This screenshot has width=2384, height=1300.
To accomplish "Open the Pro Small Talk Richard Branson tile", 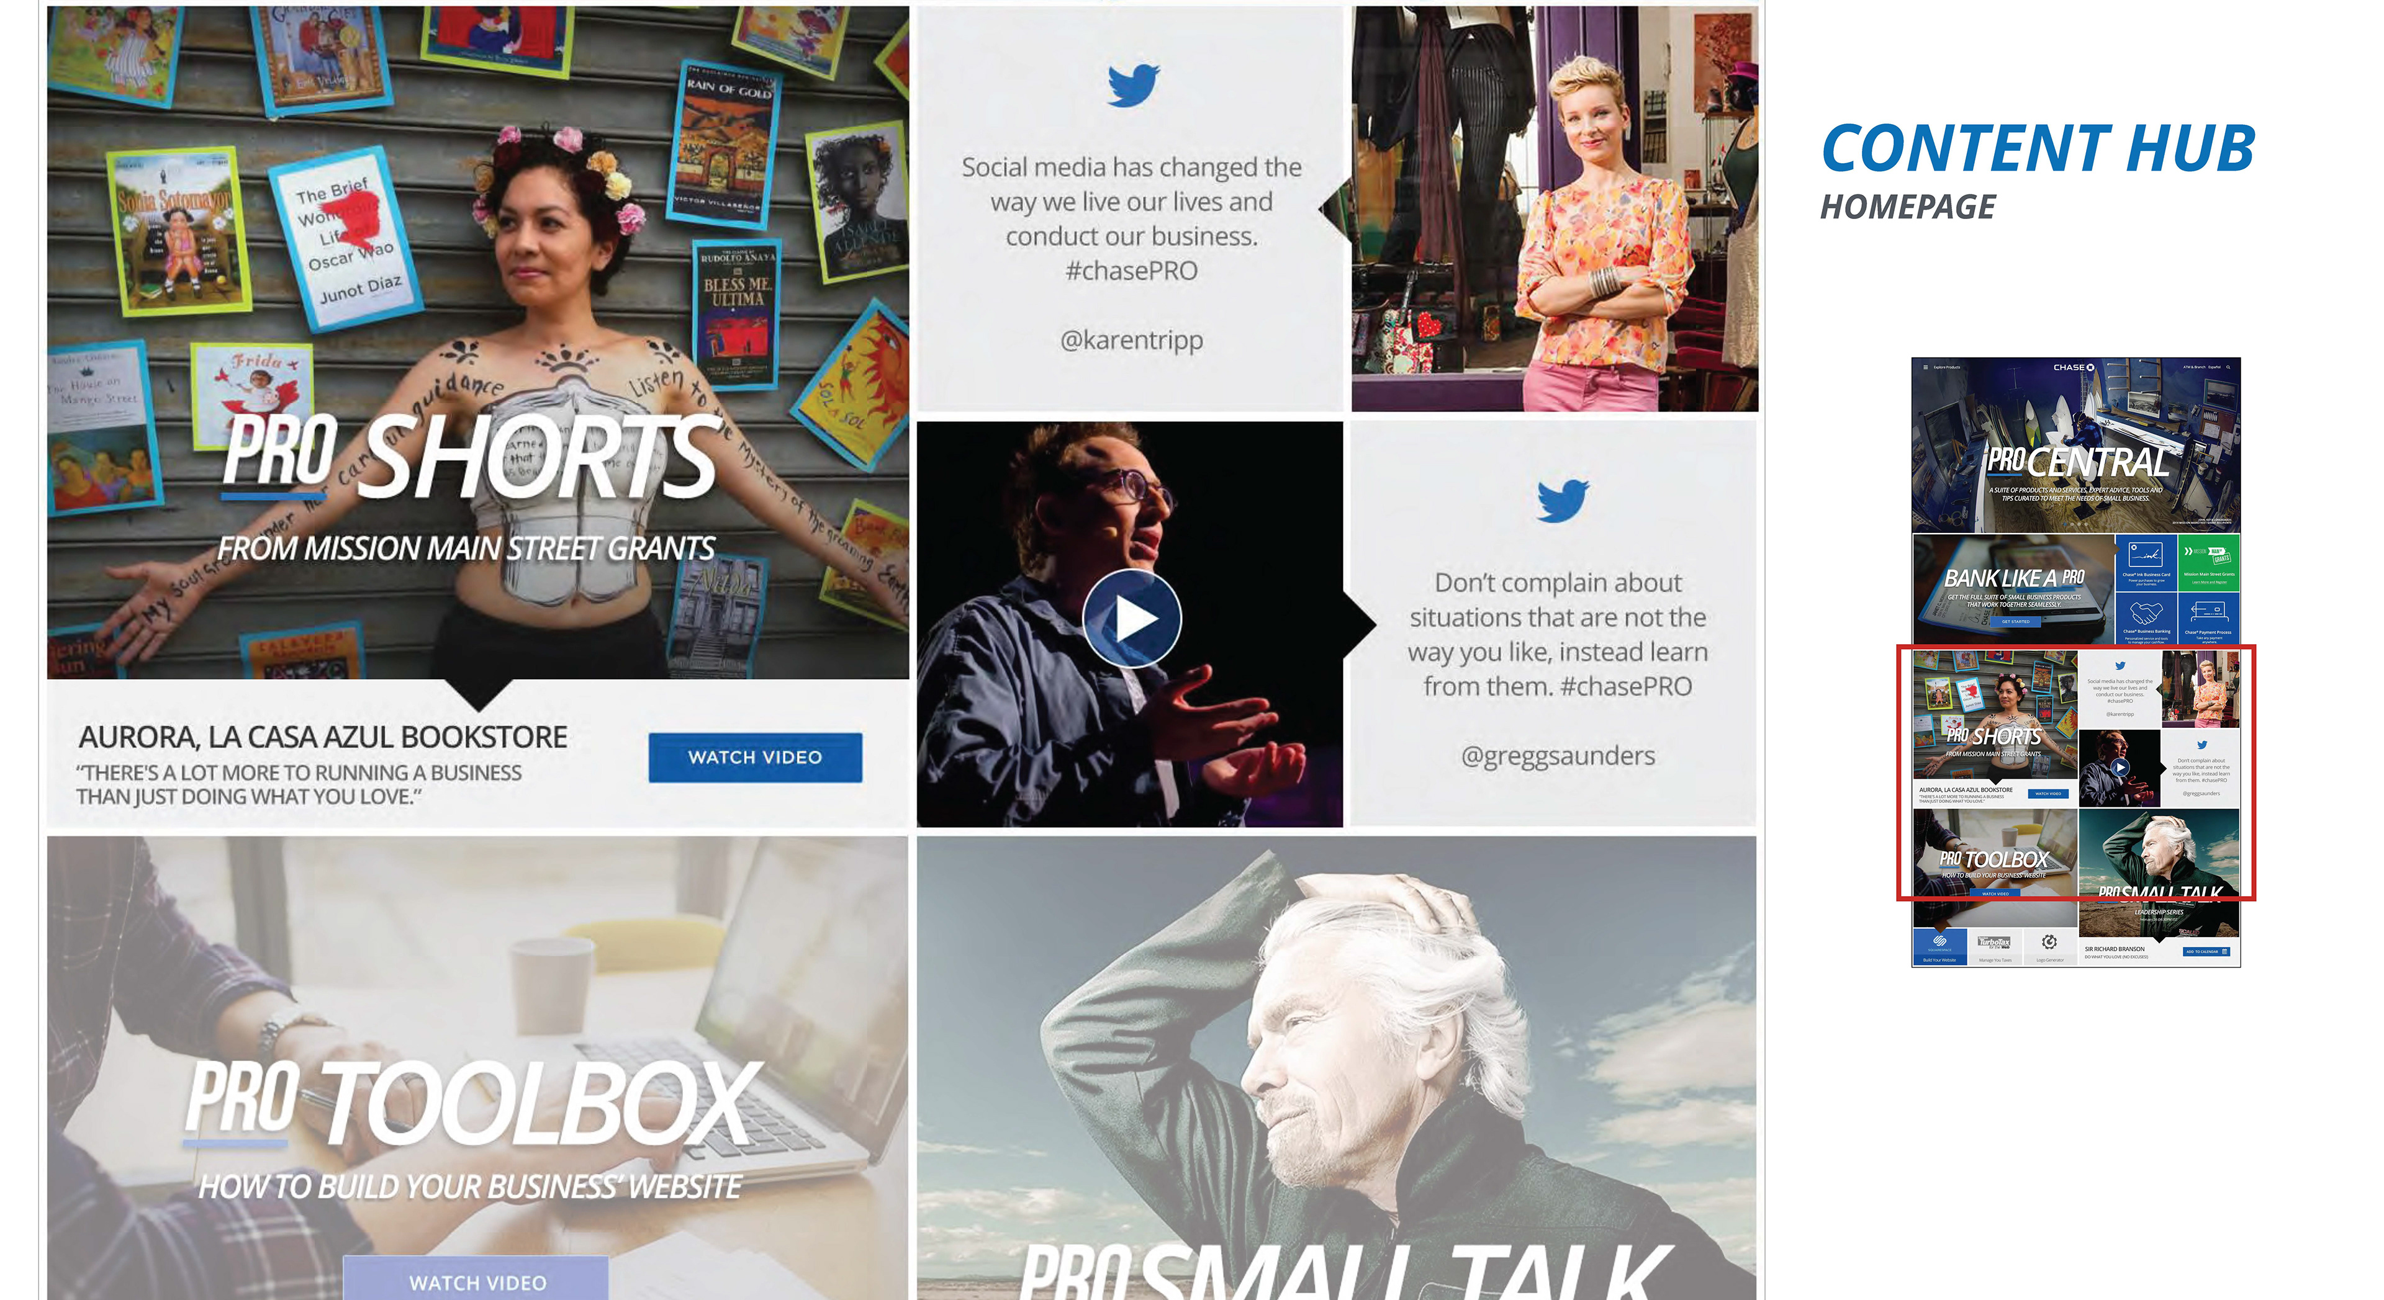I will pyautogui.click(x=1335, y=1068).
